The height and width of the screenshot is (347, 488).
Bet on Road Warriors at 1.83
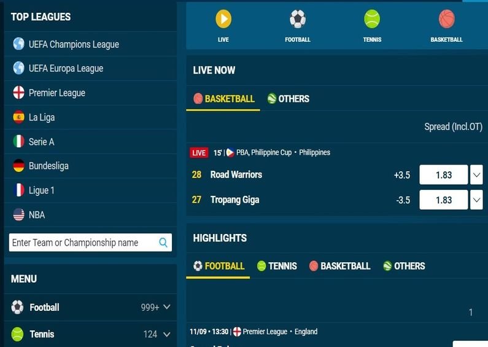[x=443, y=175]
